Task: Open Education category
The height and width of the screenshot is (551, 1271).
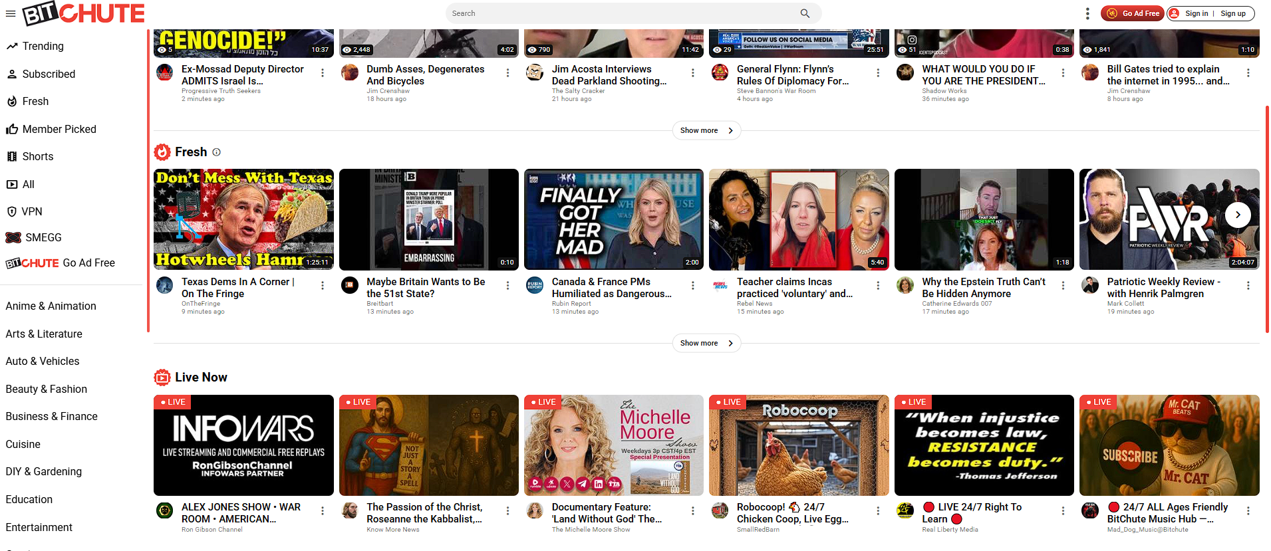Action: coord(29,499)
